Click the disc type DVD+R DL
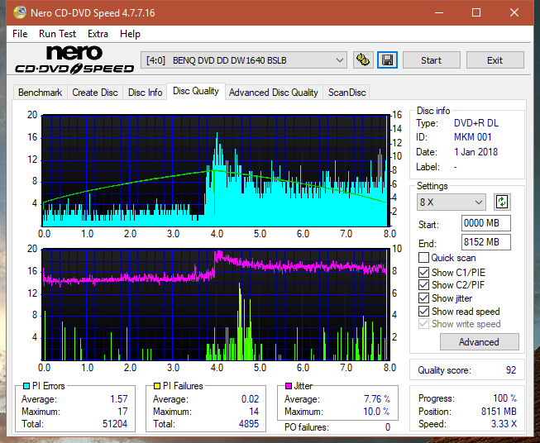 (x=476, y=123)
